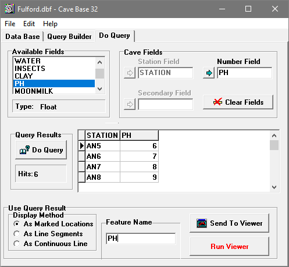Click the row selector for AN5
This screenshot has height=267, width=289.
pyautogui.click(x=81, y=146)
